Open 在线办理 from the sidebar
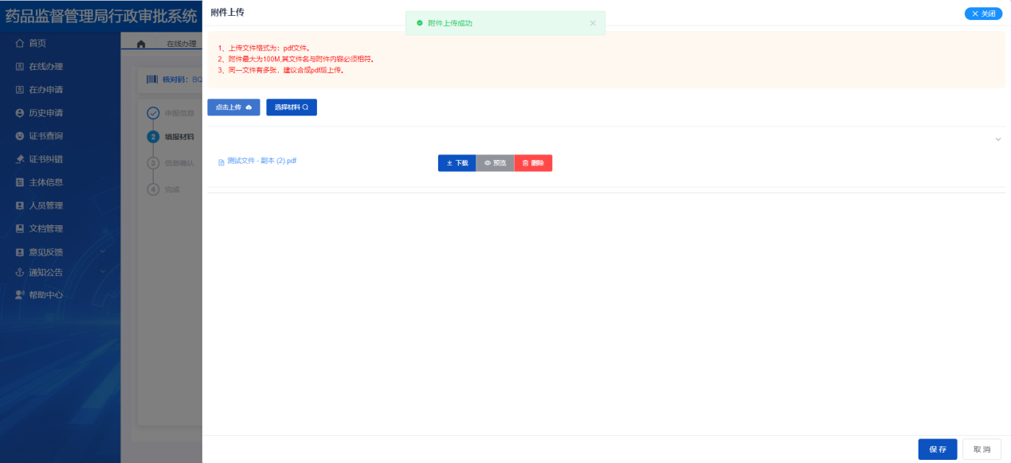1011x463 pixels. (x=45, y=67)
